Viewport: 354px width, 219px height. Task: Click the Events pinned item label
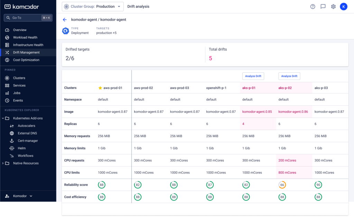(x=18, y=100)
